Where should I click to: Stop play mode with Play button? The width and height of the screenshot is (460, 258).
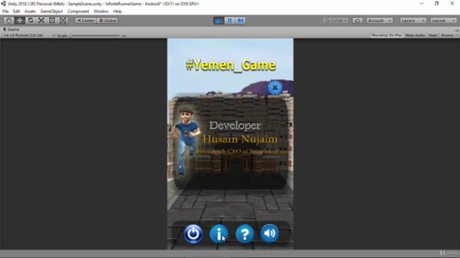pos(218,21)
